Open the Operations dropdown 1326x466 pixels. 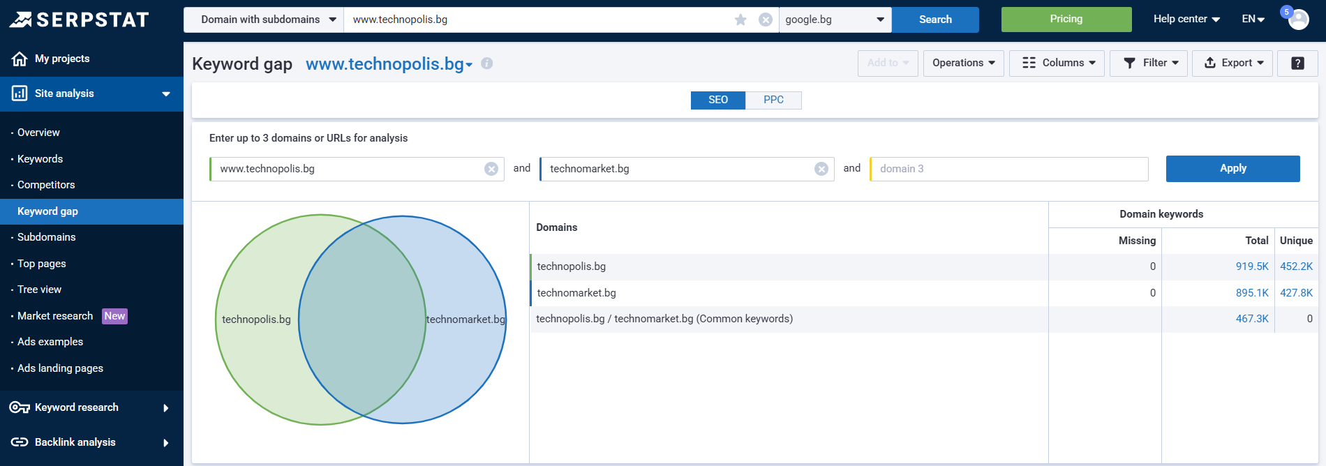pos(963,63)
